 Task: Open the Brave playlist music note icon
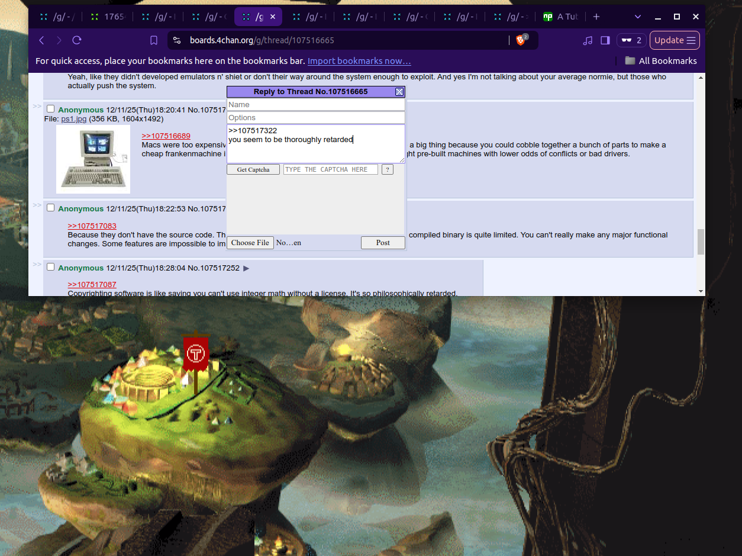(588, 40)
